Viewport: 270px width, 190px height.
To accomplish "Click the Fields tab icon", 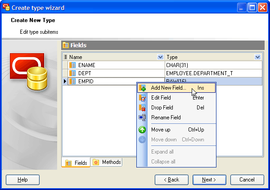I will click(x=68, y=163).
